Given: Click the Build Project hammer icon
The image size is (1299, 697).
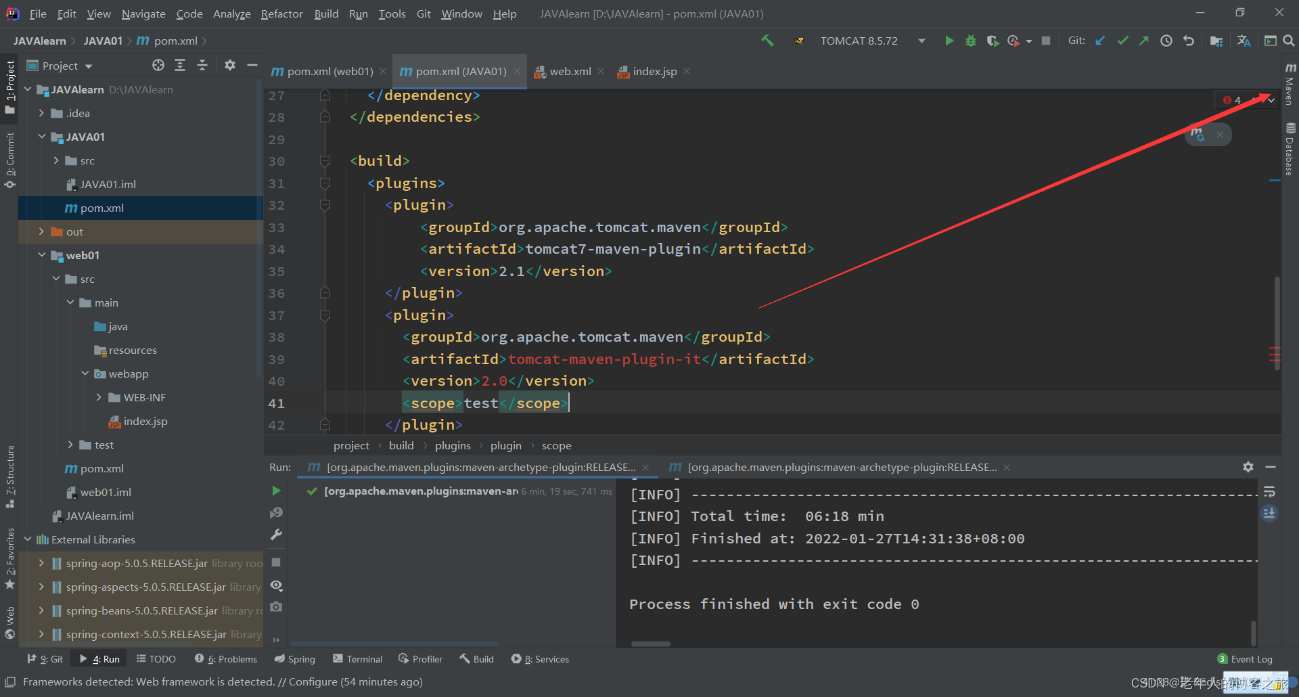Looking at the screenshot, I should tap(767, 41).
